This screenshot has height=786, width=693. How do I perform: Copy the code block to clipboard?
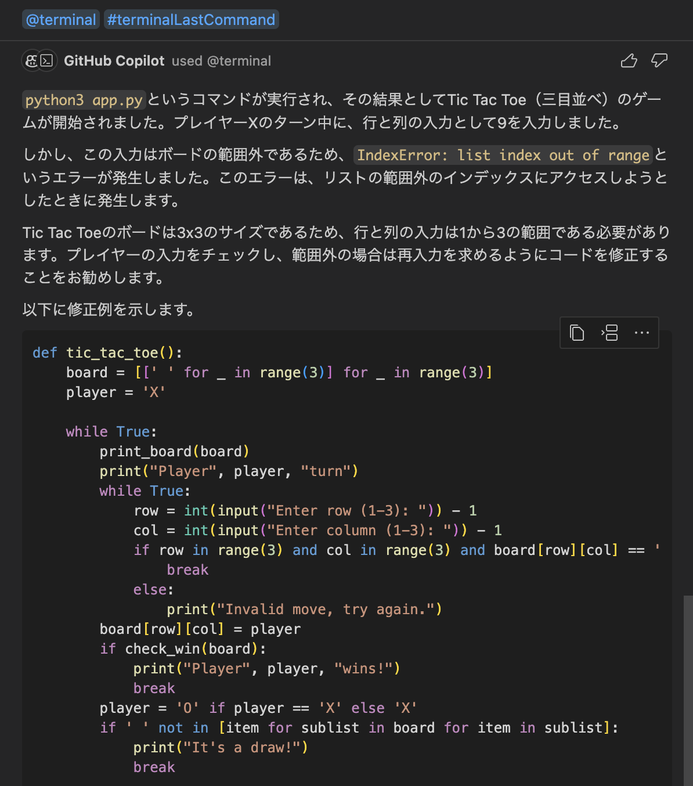(x=576, y=332)
